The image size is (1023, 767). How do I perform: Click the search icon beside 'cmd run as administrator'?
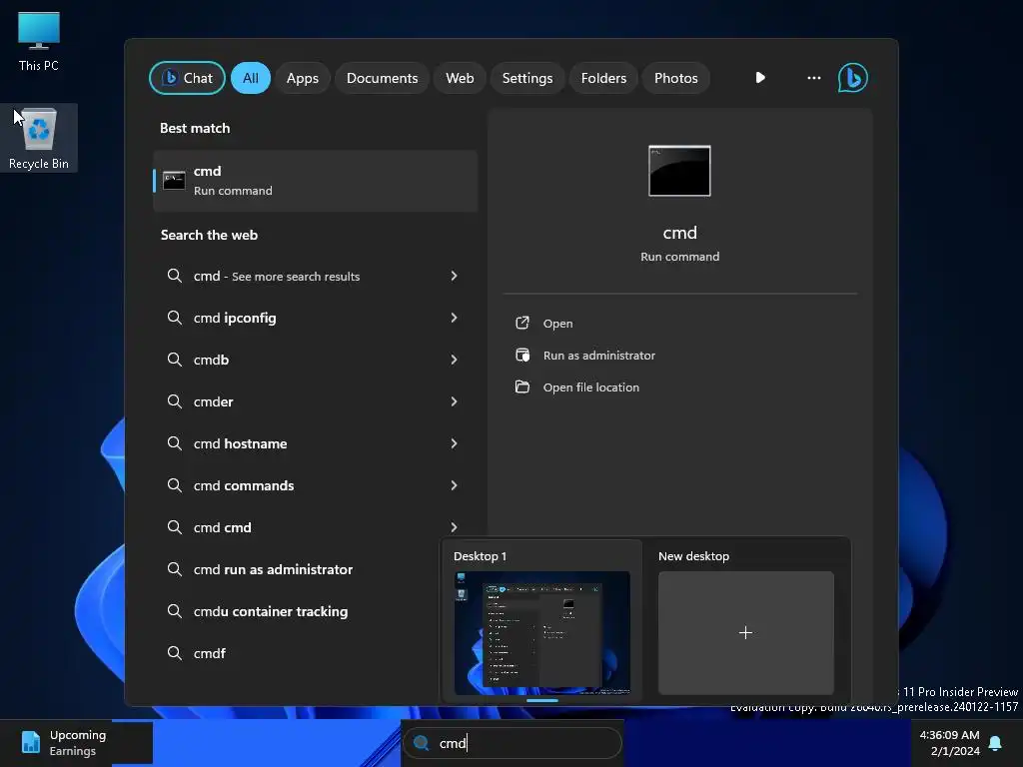point(174,569)
